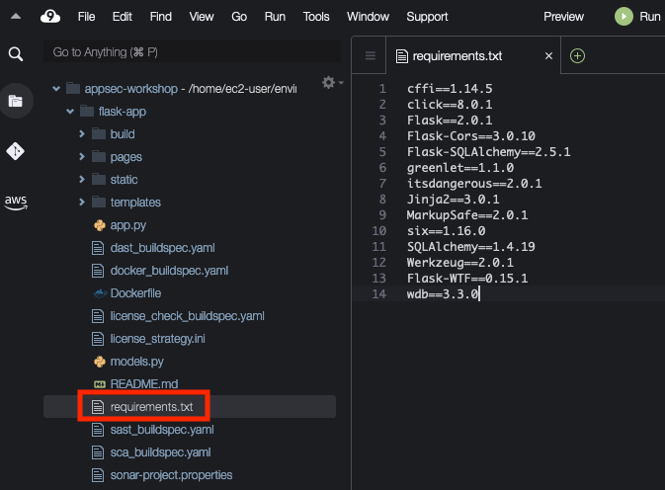Open license_check_buildspec.yaml file

187,316
